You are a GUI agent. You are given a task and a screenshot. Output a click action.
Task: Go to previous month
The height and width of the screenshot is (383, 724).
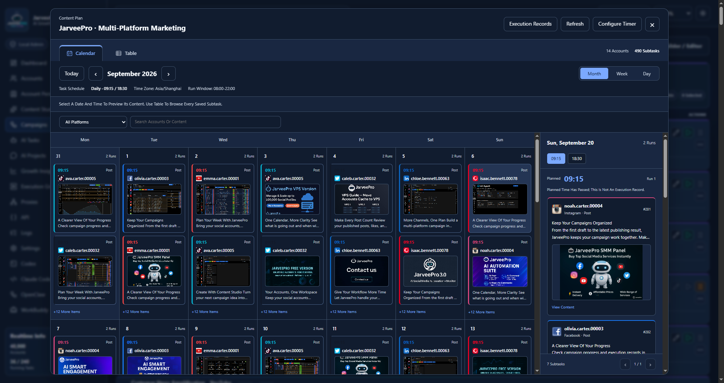click(96, 74)
